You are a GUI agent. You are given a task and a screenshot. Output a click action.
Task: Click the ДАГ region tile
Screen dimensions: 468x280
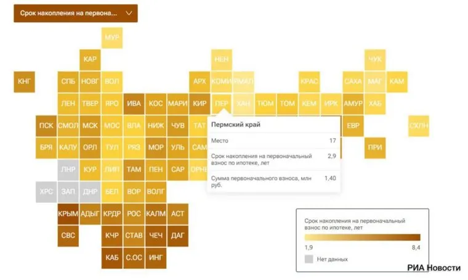click(177, 235)
